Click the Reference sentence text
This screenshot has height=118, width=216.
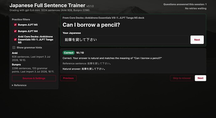[x=87, y=63]
